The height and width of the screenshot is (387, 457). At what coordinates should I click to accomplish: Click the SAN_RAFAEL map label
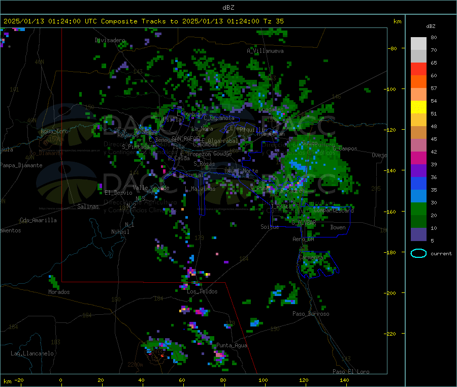pyautogui.click(x=186, y=138)
